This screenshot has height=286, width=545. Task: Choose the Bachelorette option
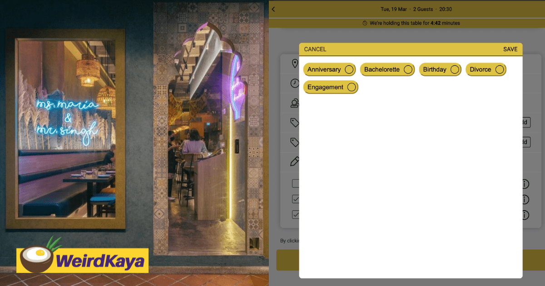click(x=387, y=69)
